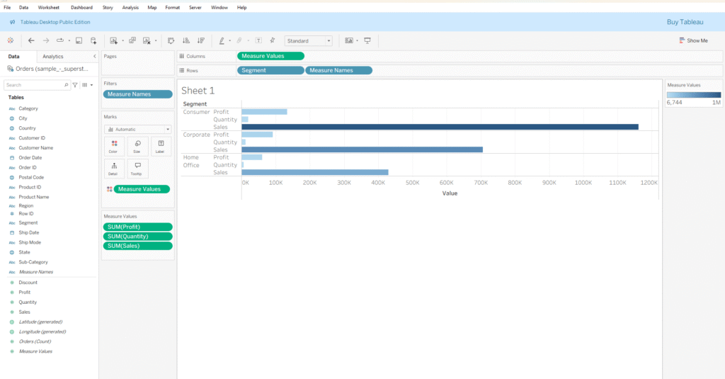
Task: Click the Save icon in toolbar
Action: coord(79,41)
